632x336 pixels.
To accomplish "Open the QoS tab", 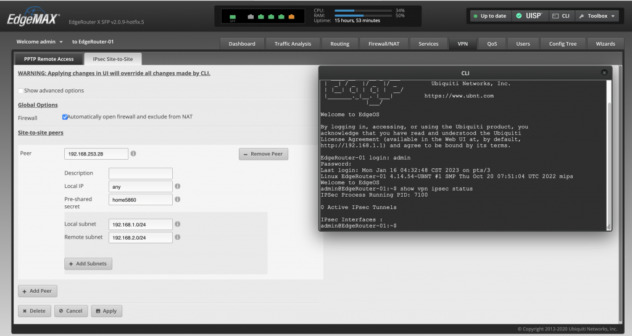I will pos(492,43).
